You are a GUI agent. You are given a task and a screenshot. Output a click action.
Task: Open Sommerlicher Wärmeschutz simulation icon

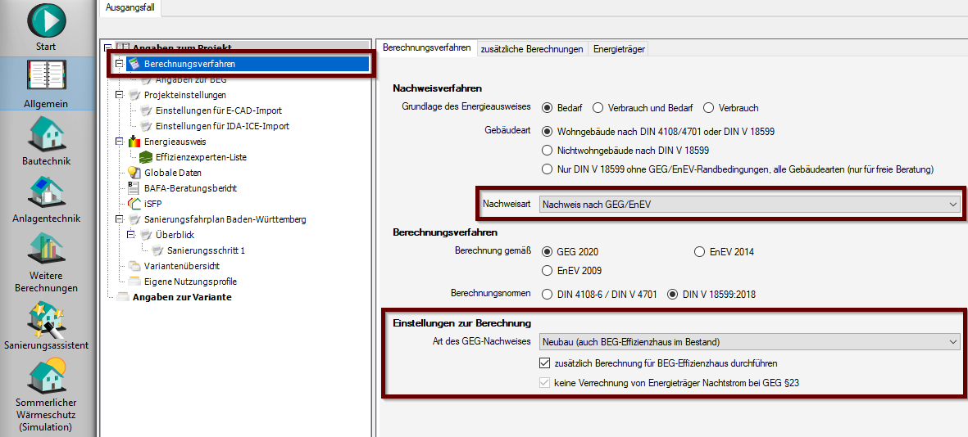click(46, 376)
